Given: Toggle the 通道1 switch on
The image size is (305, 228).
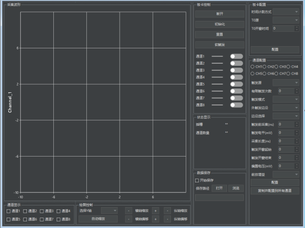Looking at the screenshot, I should (x=236, y=57).
